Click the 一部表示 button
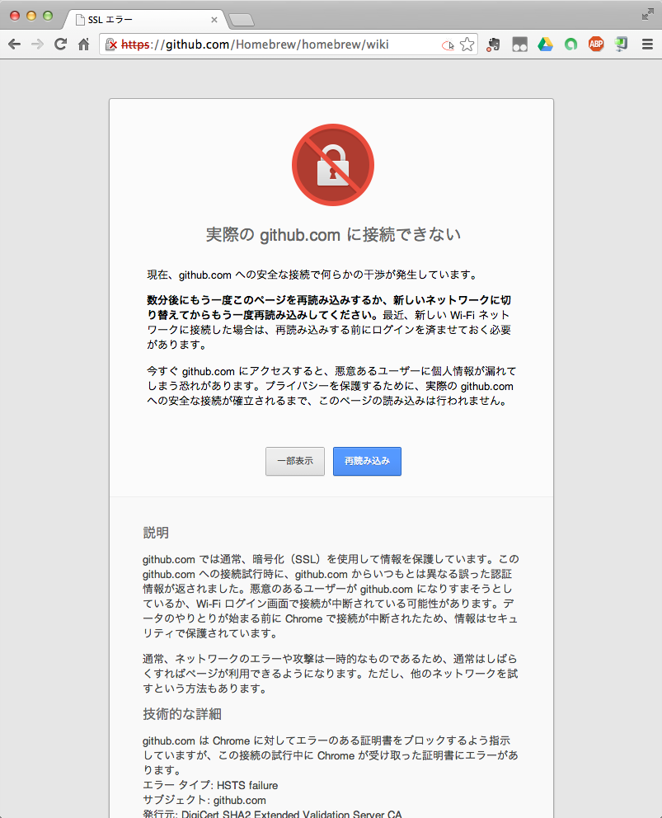Screen dimensions: 662x818 295,461
